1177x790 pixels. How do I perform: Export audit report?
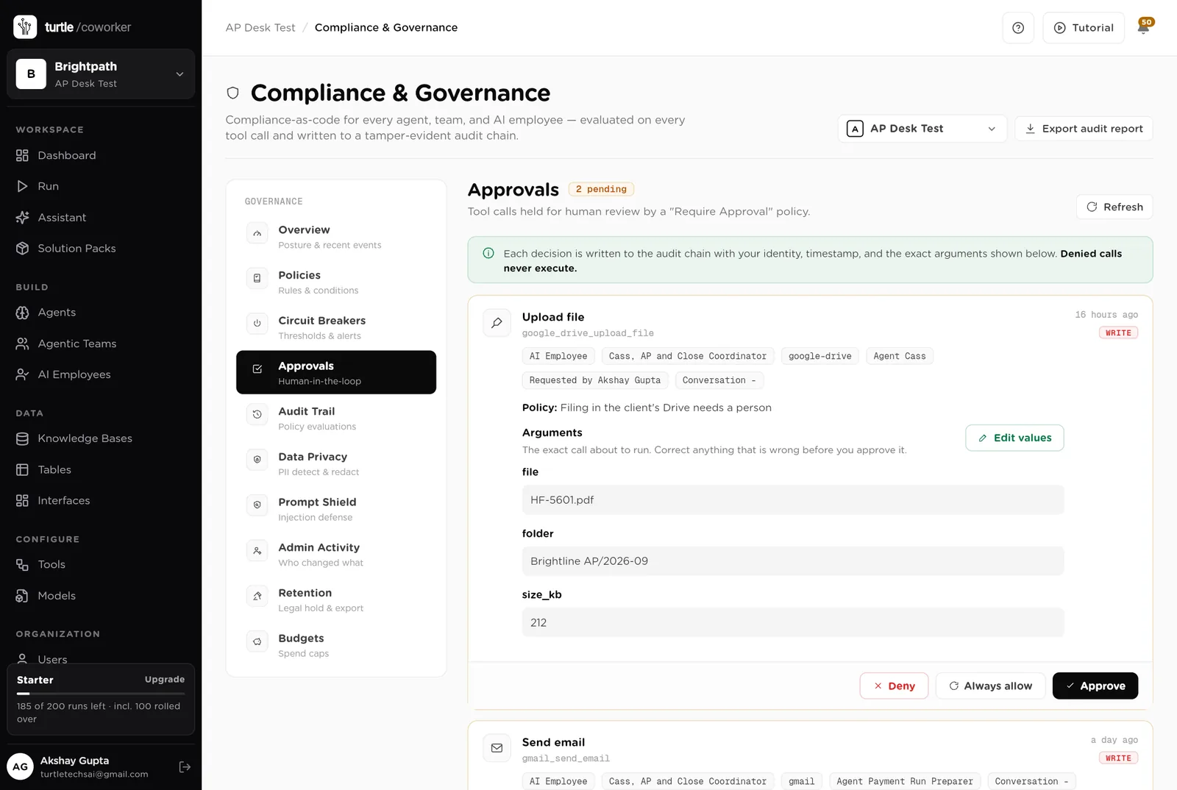[x=1084, y=129]
